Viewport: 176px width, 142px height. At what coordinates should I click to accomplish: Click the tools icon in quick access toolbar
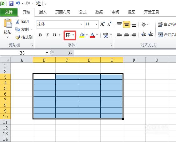38,3
